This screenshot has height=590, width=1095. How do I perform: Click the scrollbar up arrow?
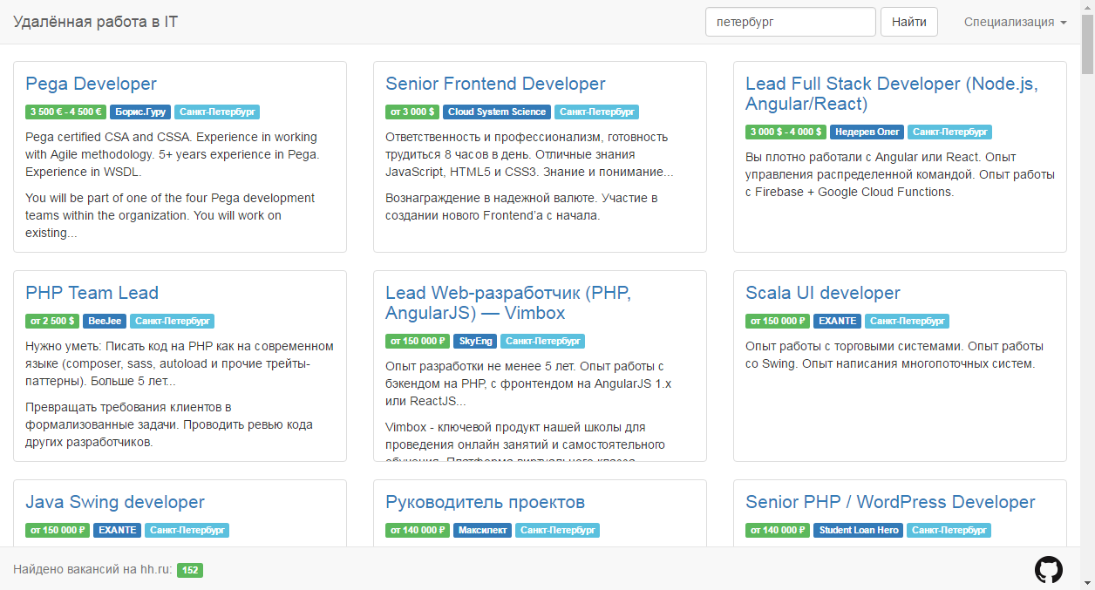tap(1087, 6)
